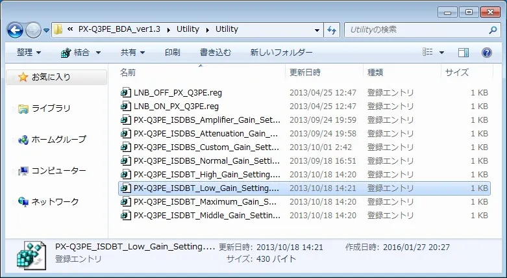Select the ISDBS_Attenuation_Gain file

click(x=206, y=134)
